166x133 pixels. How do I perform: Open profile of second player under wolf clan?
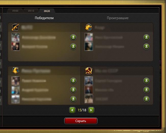pyautogui.click(x=146, y=46)
